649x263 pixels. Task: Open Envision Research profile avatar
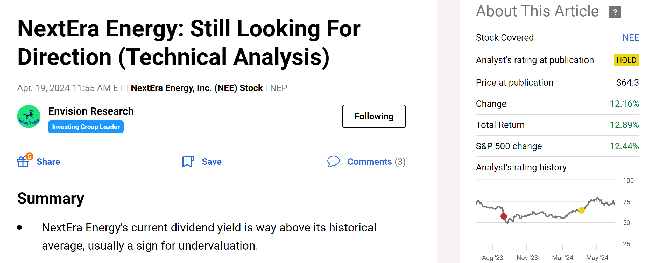click(29, 116)
